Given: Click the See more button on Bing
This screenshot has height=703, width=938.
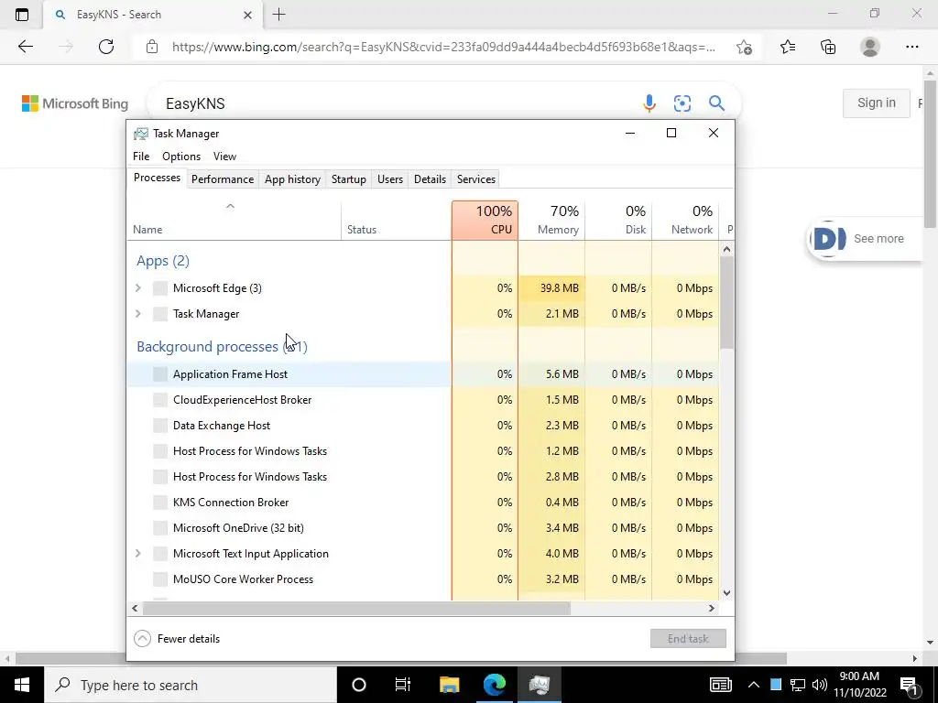Looking at the screenshot, I should [x=865, y=239].
